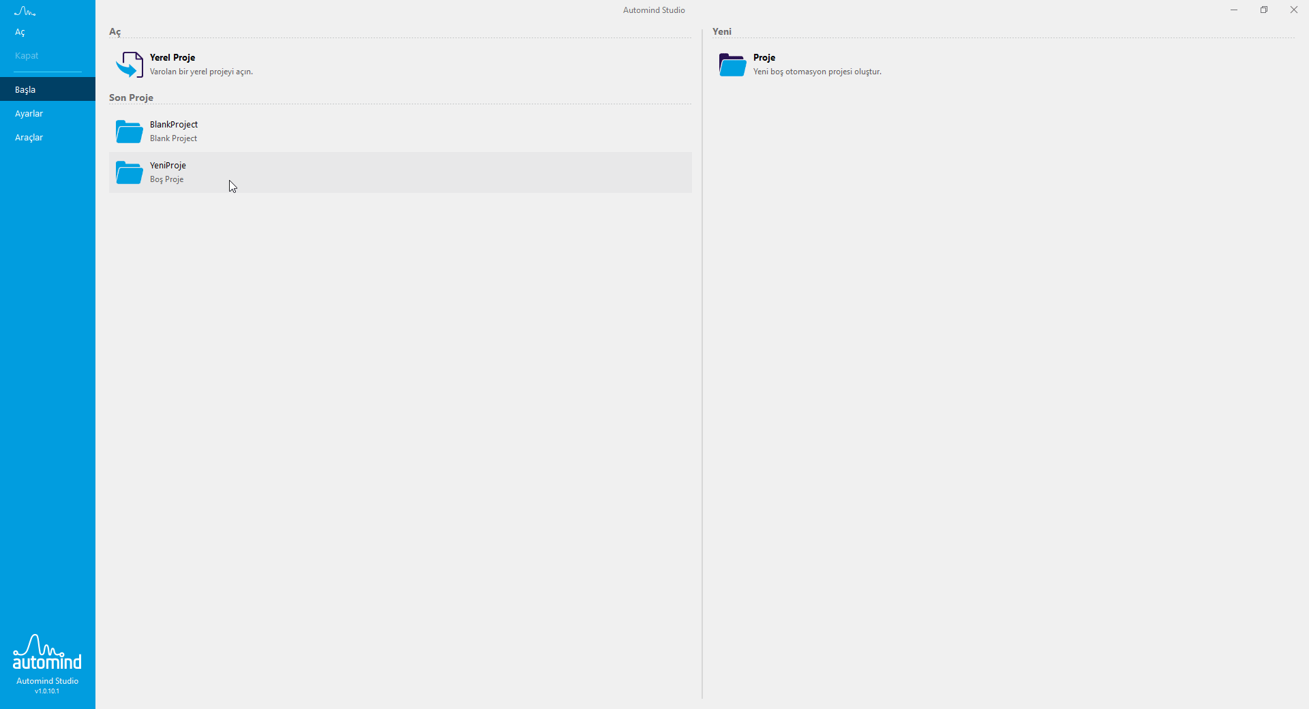This screenshot has height=709, width=1309.
Task: Click 'Varolan bir yerel projeyi açın' description
Action: [201, 72]
